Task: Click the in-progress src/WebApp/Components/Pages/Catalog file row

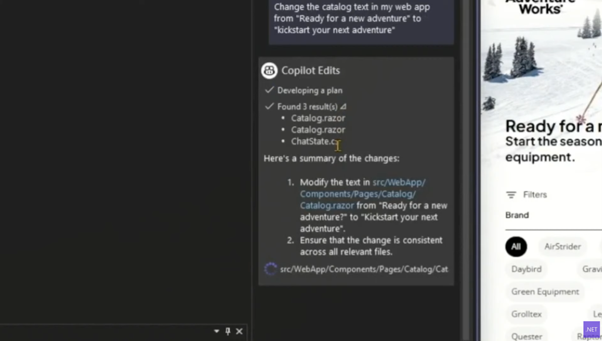Action: pyautogui.click(x=363, y=269)
